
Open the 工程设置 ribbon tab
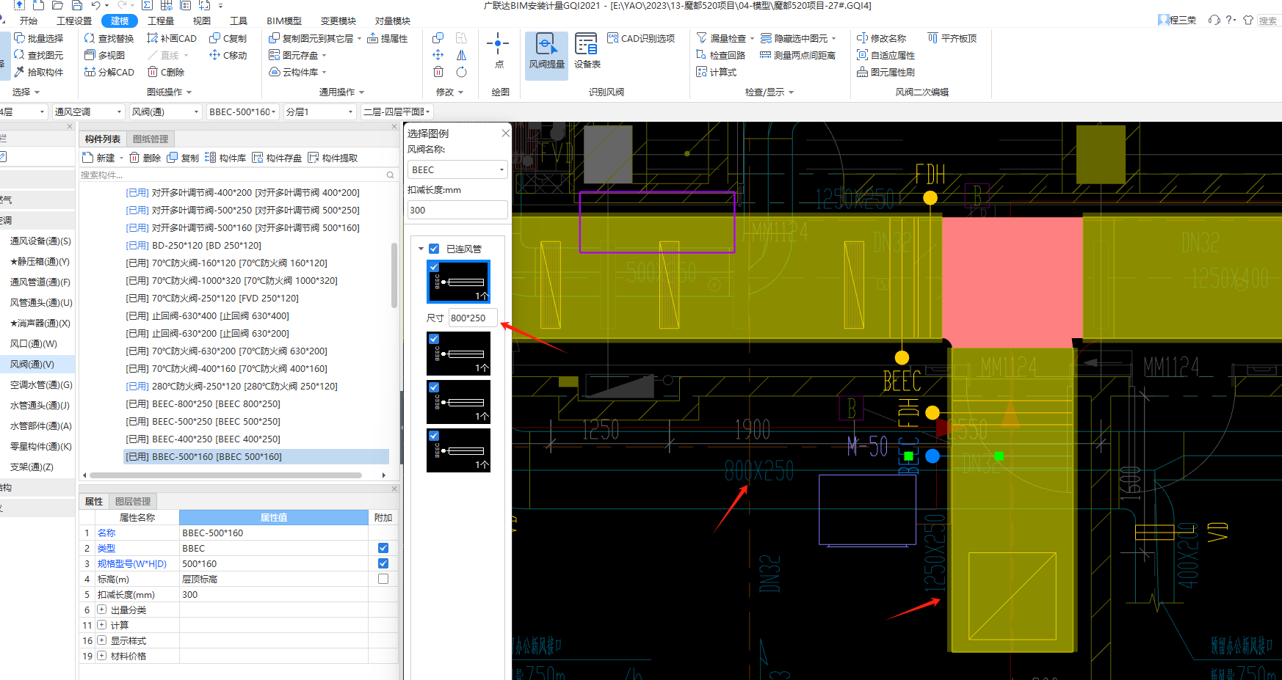(x=74, y=21)
